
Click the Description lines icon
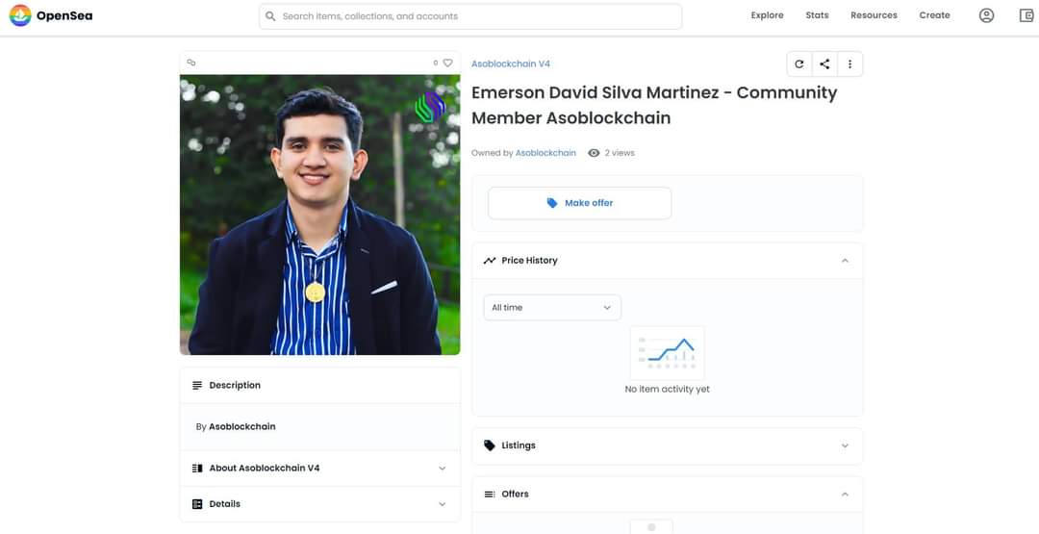pos(197,385)
